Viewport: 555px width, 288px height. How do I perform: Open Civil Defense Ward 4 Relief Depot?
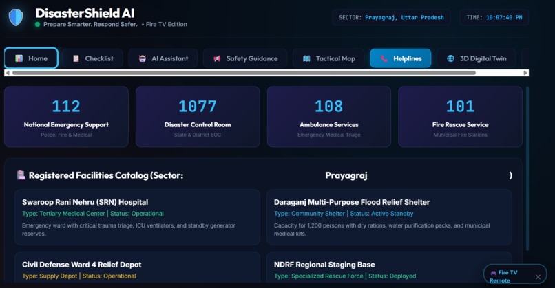click(x=137, y=267)
